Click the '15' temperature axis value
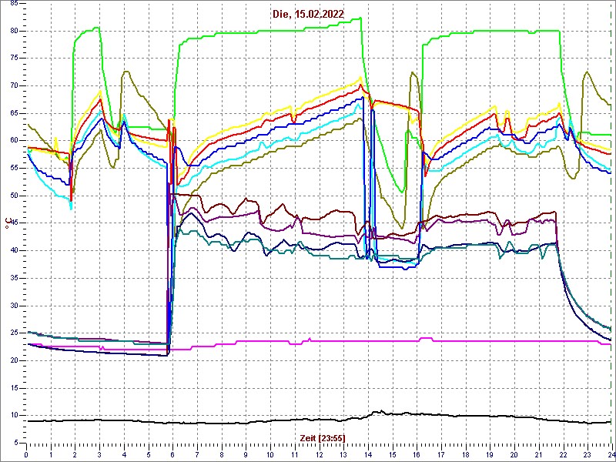616x462 pixels. pos(13,388)
